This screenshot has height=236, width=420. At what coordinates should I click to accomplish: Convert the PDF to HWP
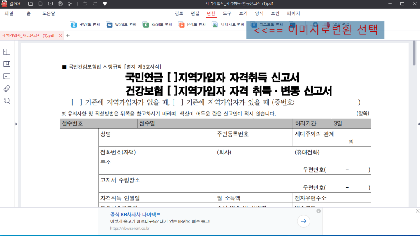[85, 25]
